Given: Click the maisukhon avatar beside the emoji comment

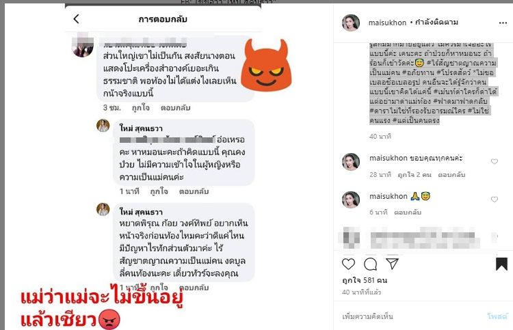Looking at the screenshot, I should coord(351,200).
